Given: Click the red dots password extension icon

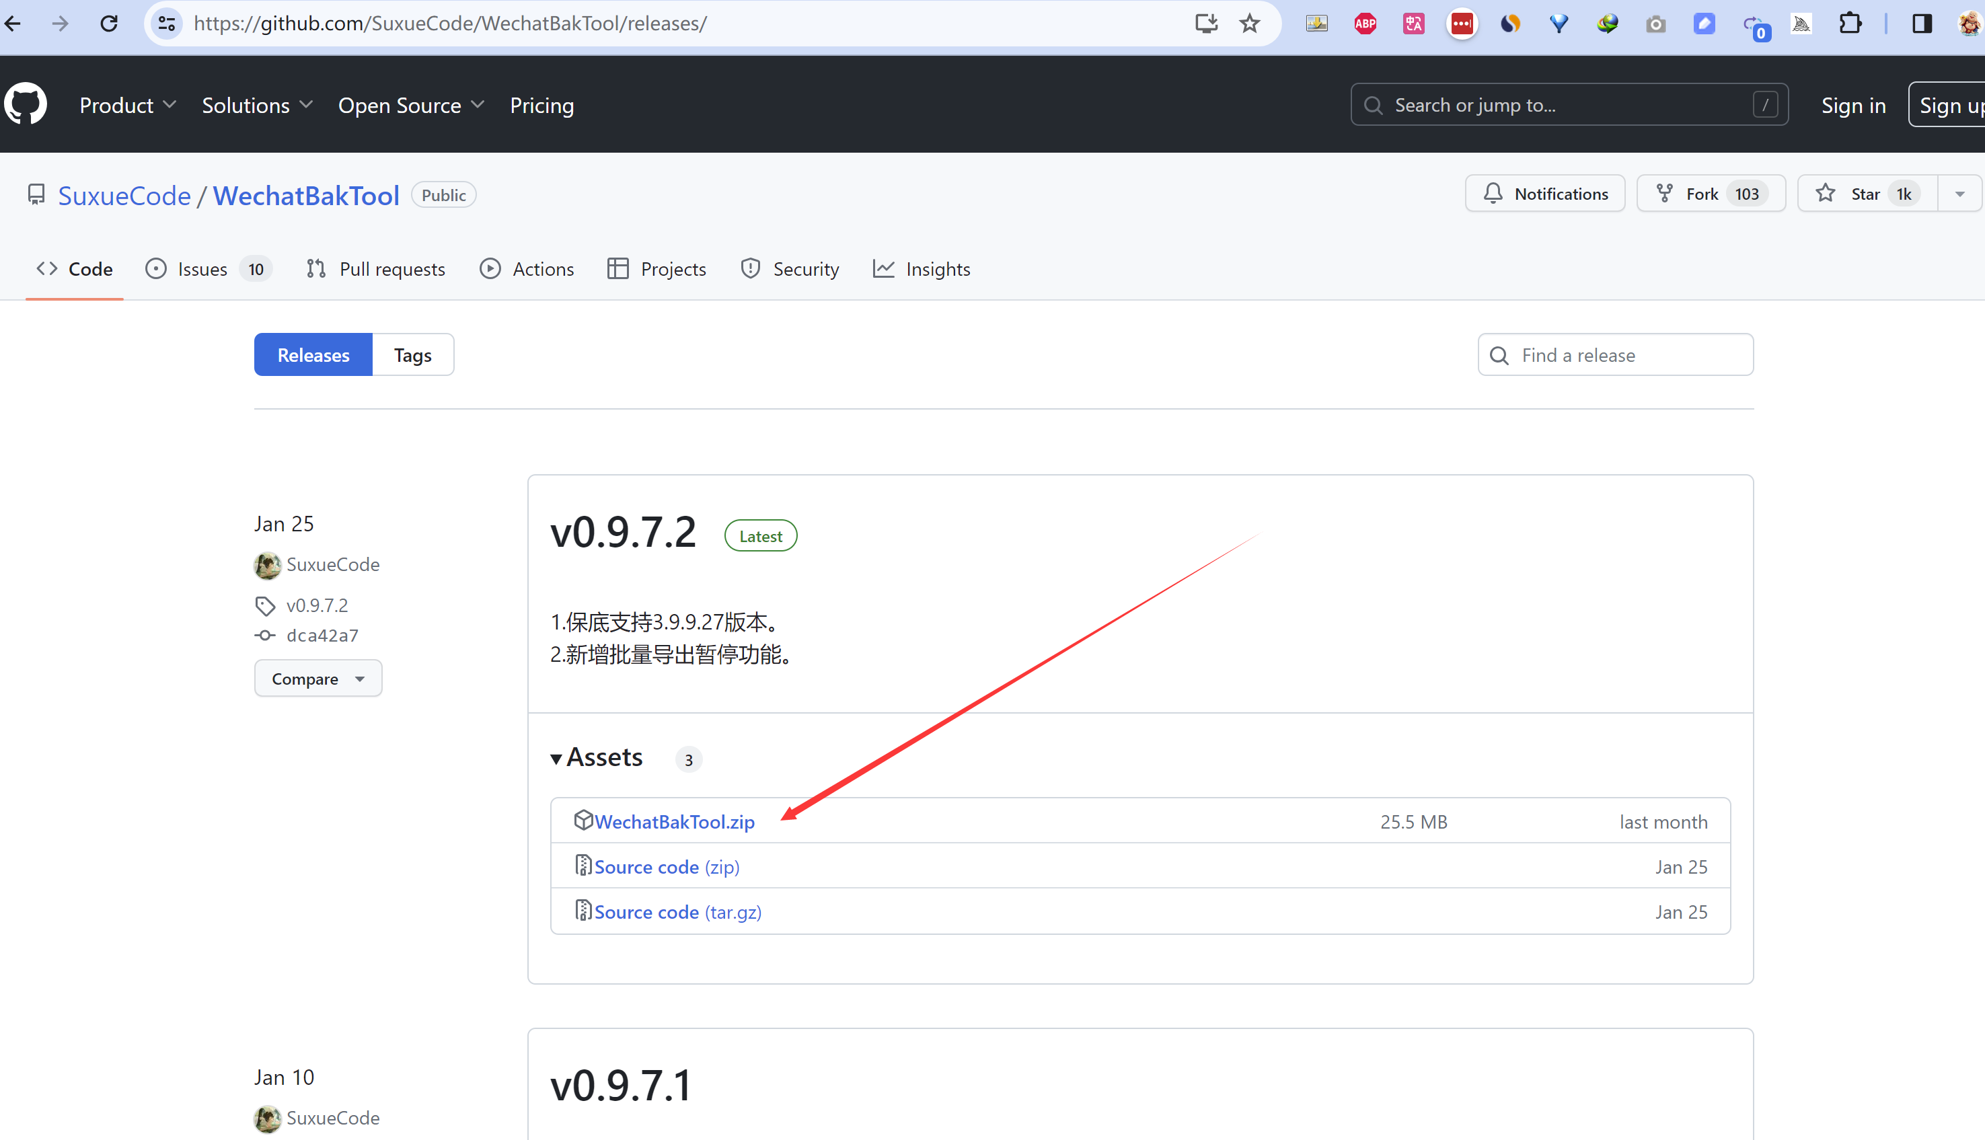Looking at the screenshot, I should tap(1462, 24).
